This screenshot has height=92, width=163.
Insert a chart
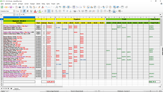[91, 7]
